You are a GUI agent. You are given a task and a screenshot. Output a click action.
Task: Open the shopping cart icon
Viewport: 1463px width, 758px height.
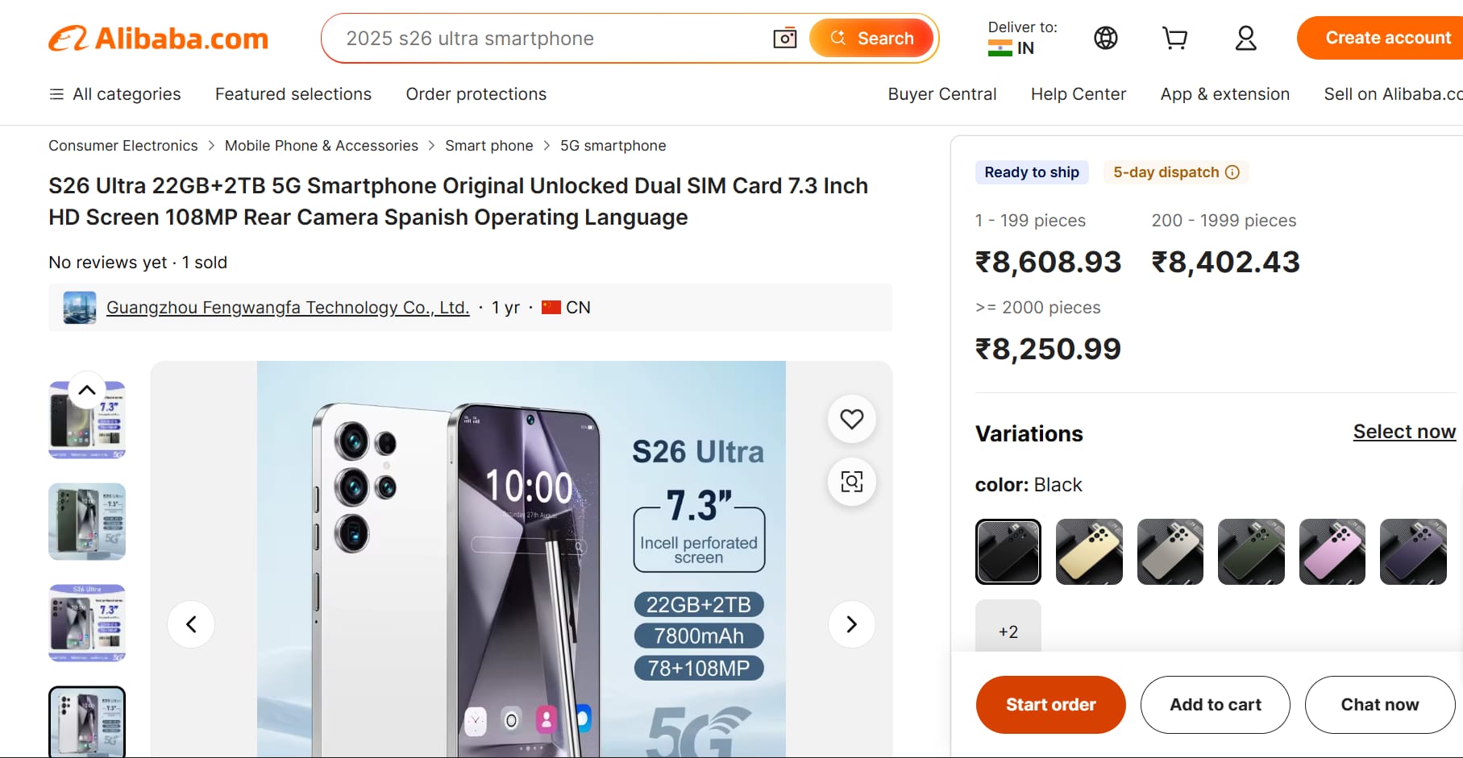coord(1174,38)
